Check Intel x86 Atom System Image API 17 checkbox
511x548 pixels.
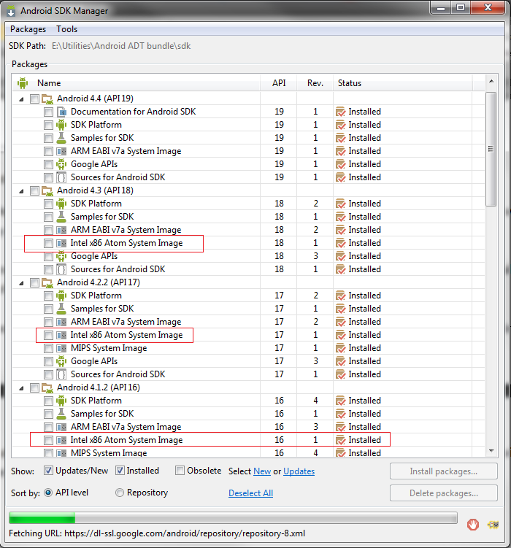49,336
